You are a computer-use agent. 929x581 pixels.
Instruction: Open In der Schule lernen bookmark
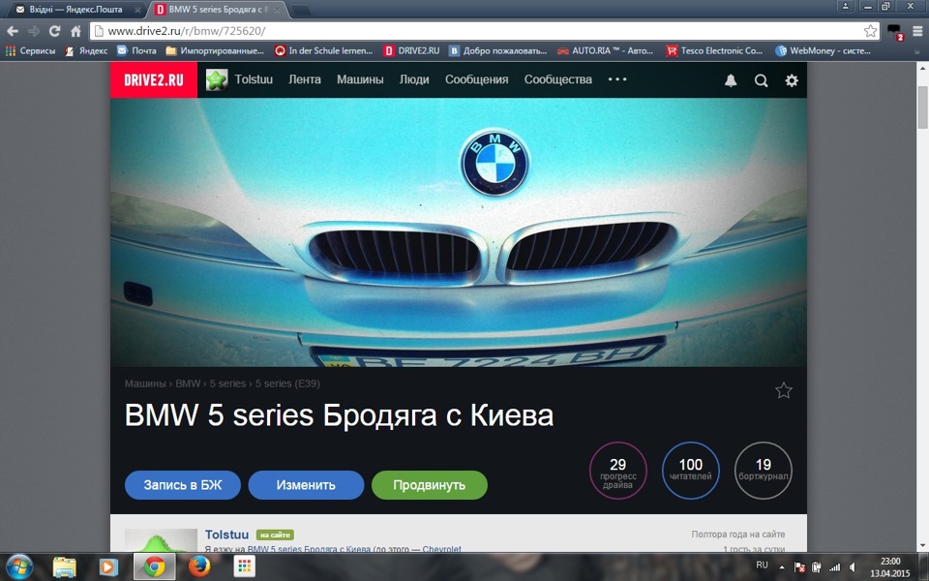pos(323,51)
